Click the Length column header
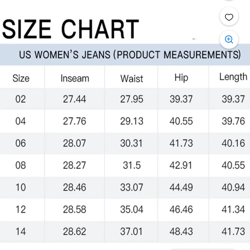 point(233,77)
